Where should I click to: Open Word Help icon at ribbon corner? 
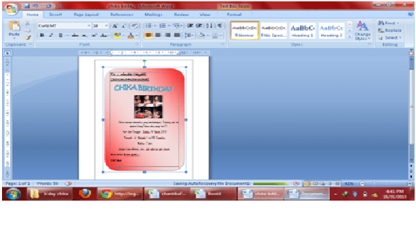pyautogui.click(x=411, y=14)
